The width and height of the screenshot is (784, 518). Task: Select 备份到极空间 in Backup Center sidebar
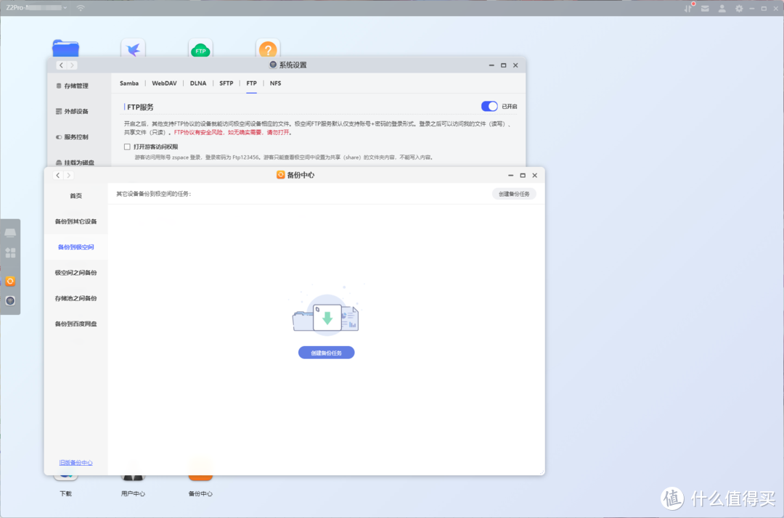click(76, 247)
